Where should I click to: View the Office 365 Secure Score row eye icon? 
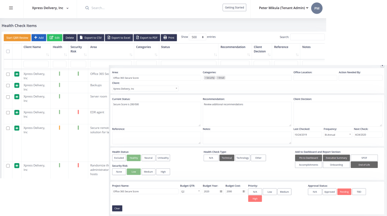pos(17,74)
